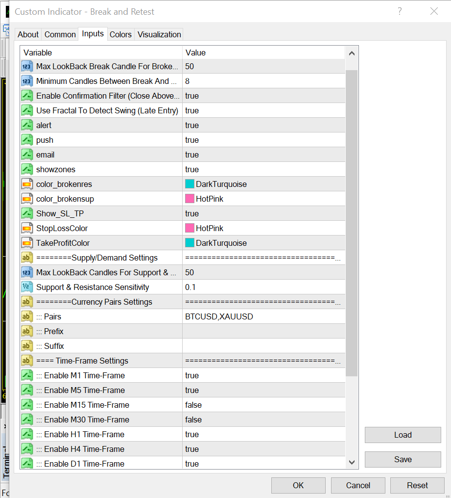Click the bool icon beside email
Screen dimensions: 451x498
coord(27,155)
